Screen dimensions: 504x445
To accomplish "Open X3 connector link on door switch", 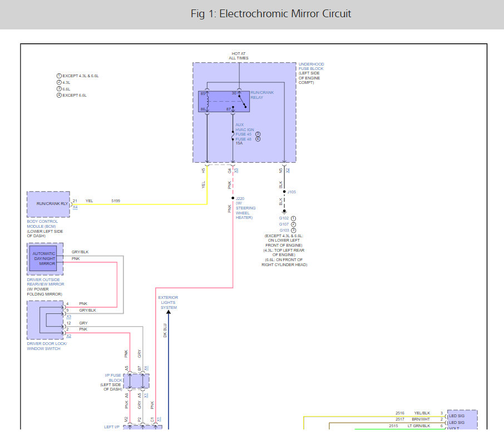I will click(68, 316).
